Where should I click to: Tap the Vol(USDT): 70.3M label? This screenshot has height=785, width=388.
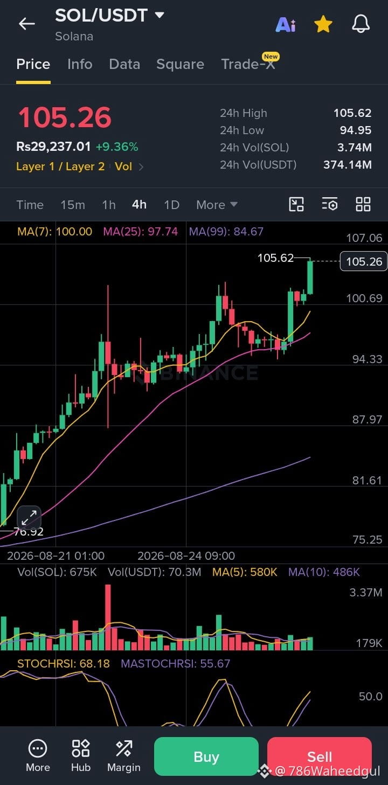154,572
